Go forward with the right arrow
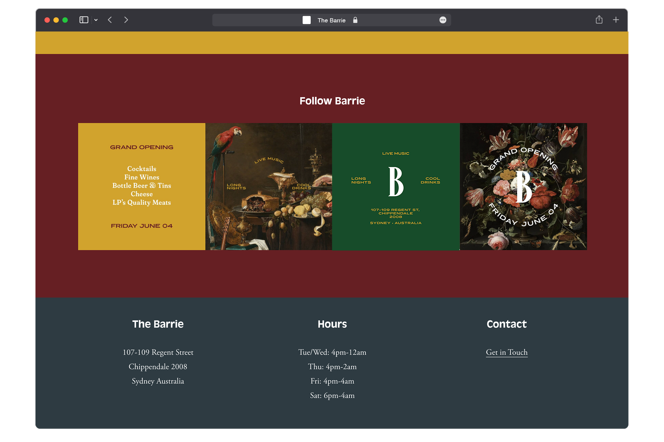The image size is (664, 442). (x=126, y=20)
